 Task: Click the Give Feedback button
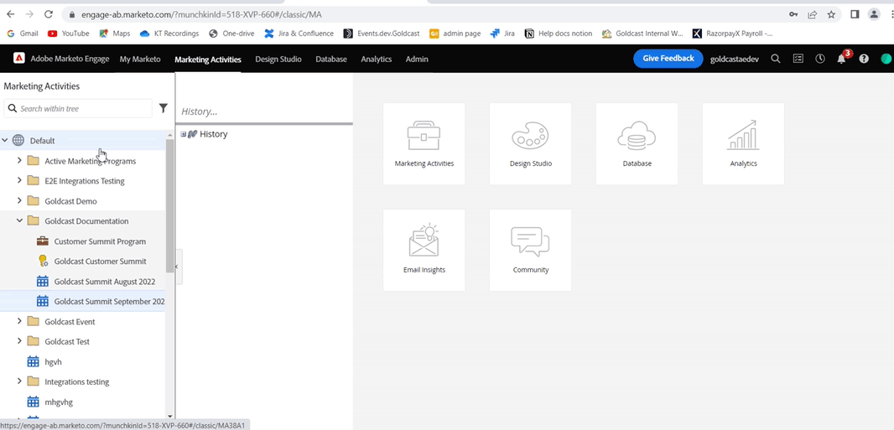[x=668, y=58]
